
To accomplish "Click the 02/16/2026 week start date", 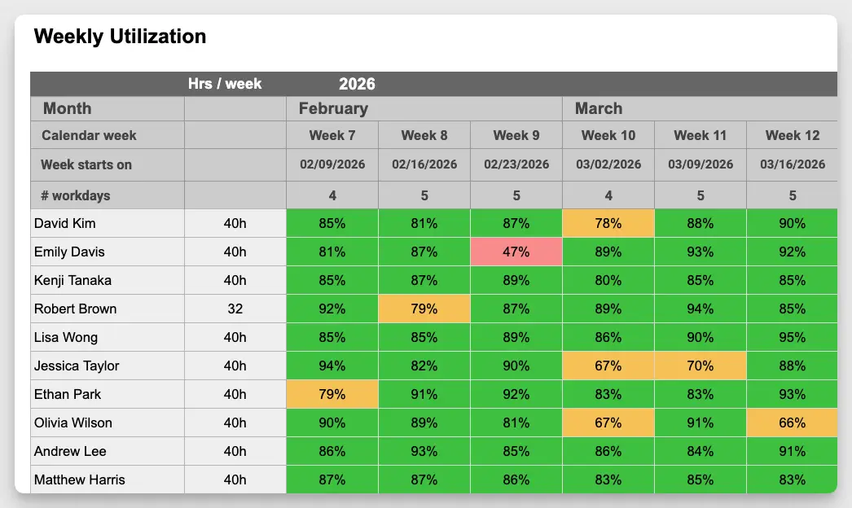I will 424,164.
